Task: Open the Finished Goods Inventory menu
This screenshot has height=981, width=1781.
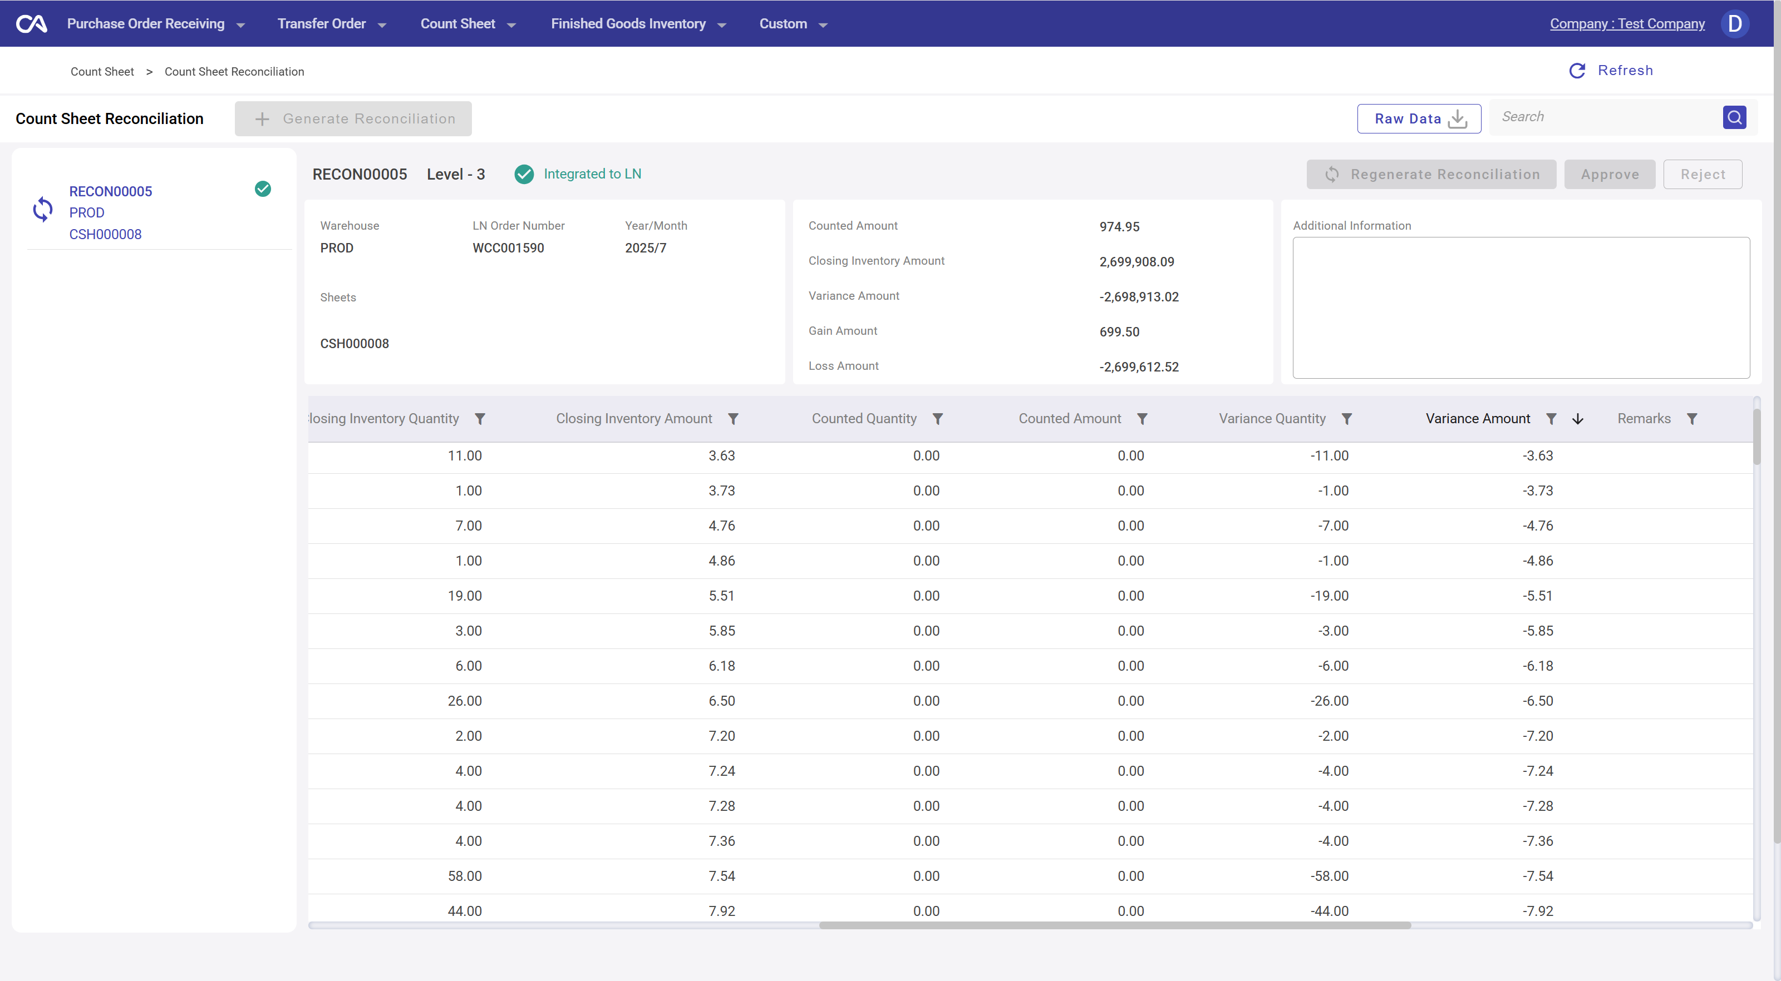Action: (628, 23)
